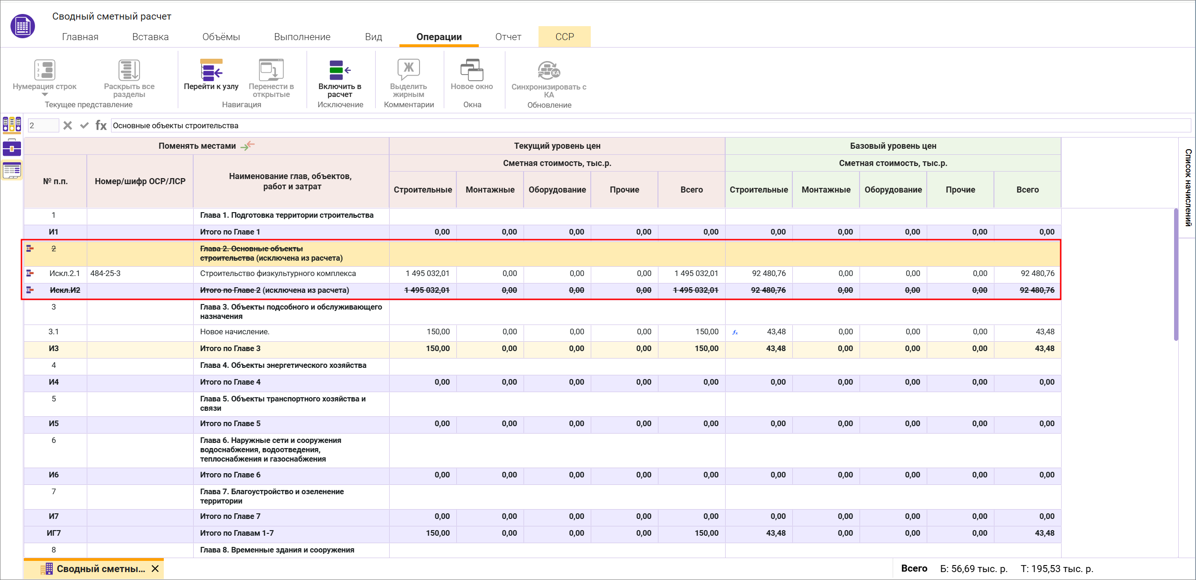The width and height of the screenshot is (1196, 580).
Task: Click the Перейти к узлу icon
Action: (211, 70)
